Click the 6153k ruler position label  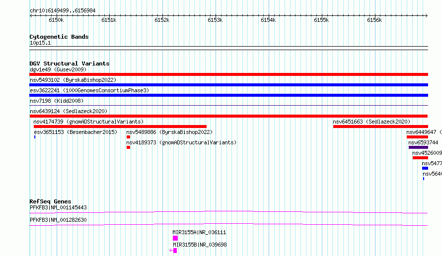tap(215, 20)
